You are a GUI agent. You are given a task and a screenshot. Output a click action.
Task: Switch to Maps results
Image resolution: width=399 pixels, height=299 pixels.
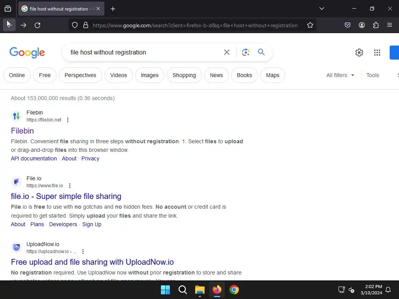[272, 75]
